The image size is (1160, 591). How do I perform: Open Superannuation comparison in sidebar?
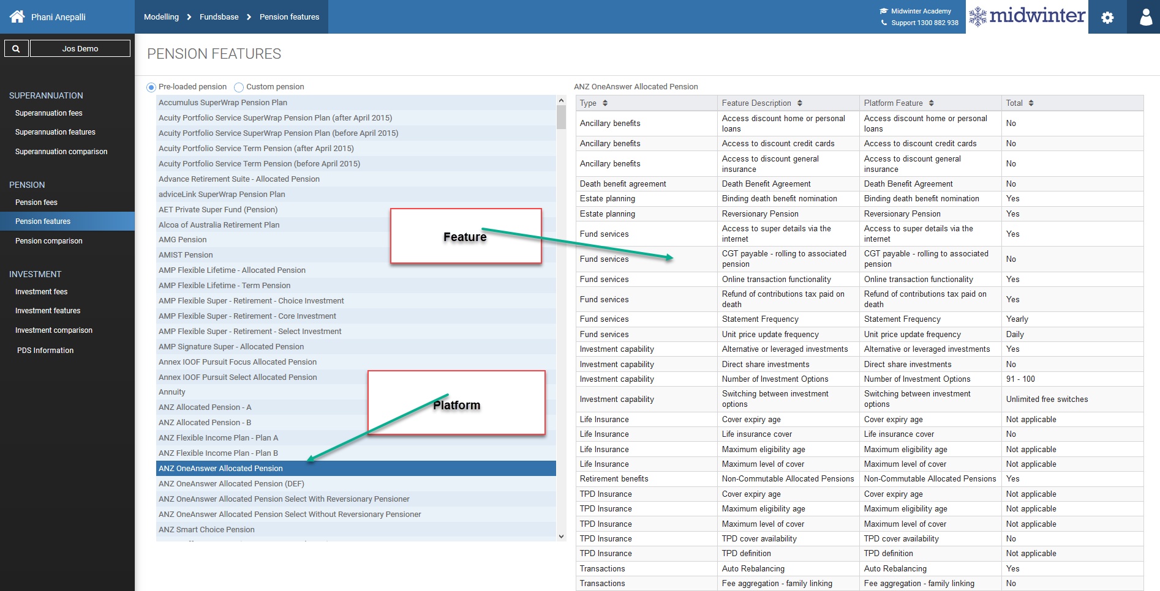[x=61, y=152]
